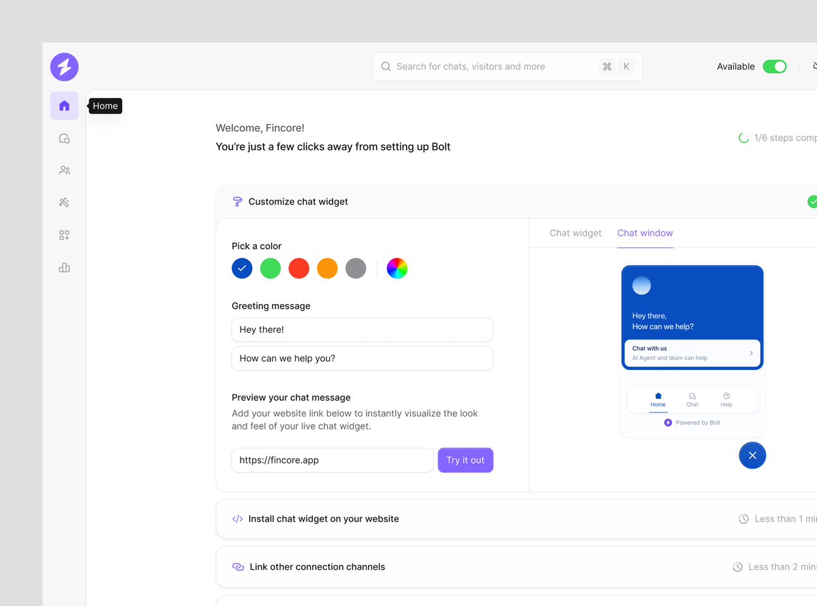This screenshot has width=817, height=606.
Task: Click the command key shortcut badge
Action: pyautogui.click(x=607, y=67)
